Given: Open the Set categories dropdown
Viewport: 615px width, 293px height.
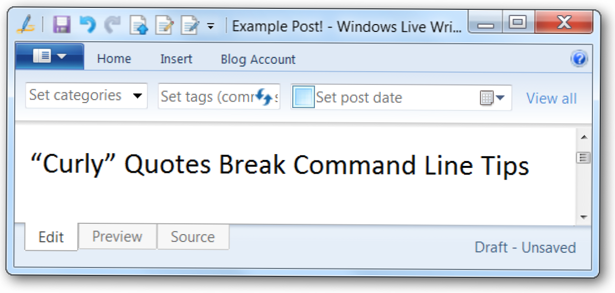Looking at the screenshot, I should (x=86, y=96).
